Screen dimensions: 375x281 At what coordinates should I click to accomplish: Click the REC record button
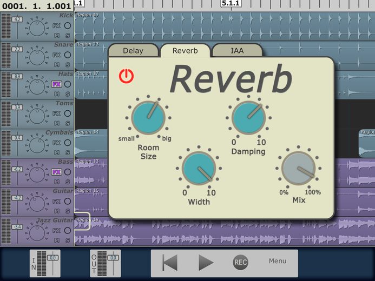240,263
